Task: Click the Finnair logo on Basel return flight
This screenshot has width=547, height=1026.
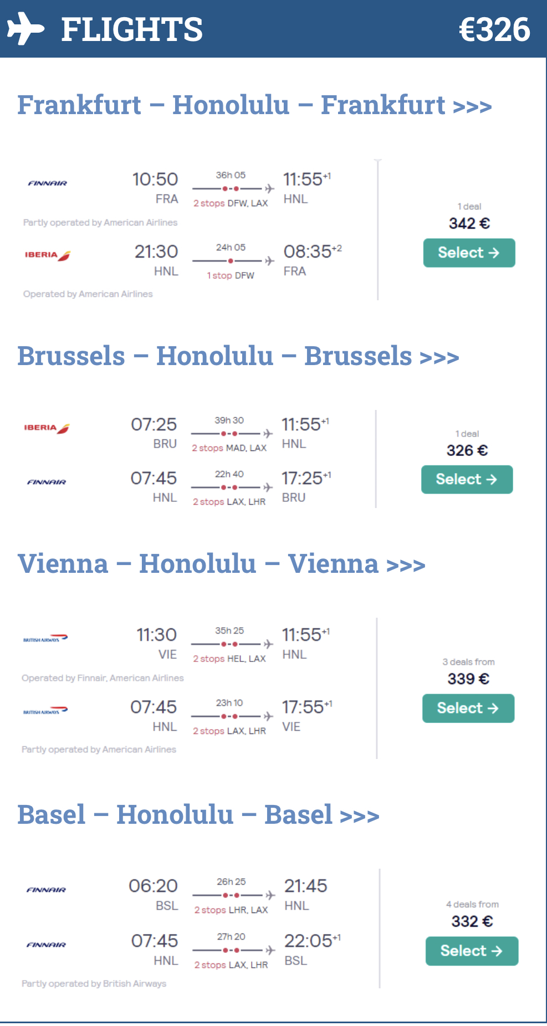Action: pyautogui.click(x=47, y=945)
